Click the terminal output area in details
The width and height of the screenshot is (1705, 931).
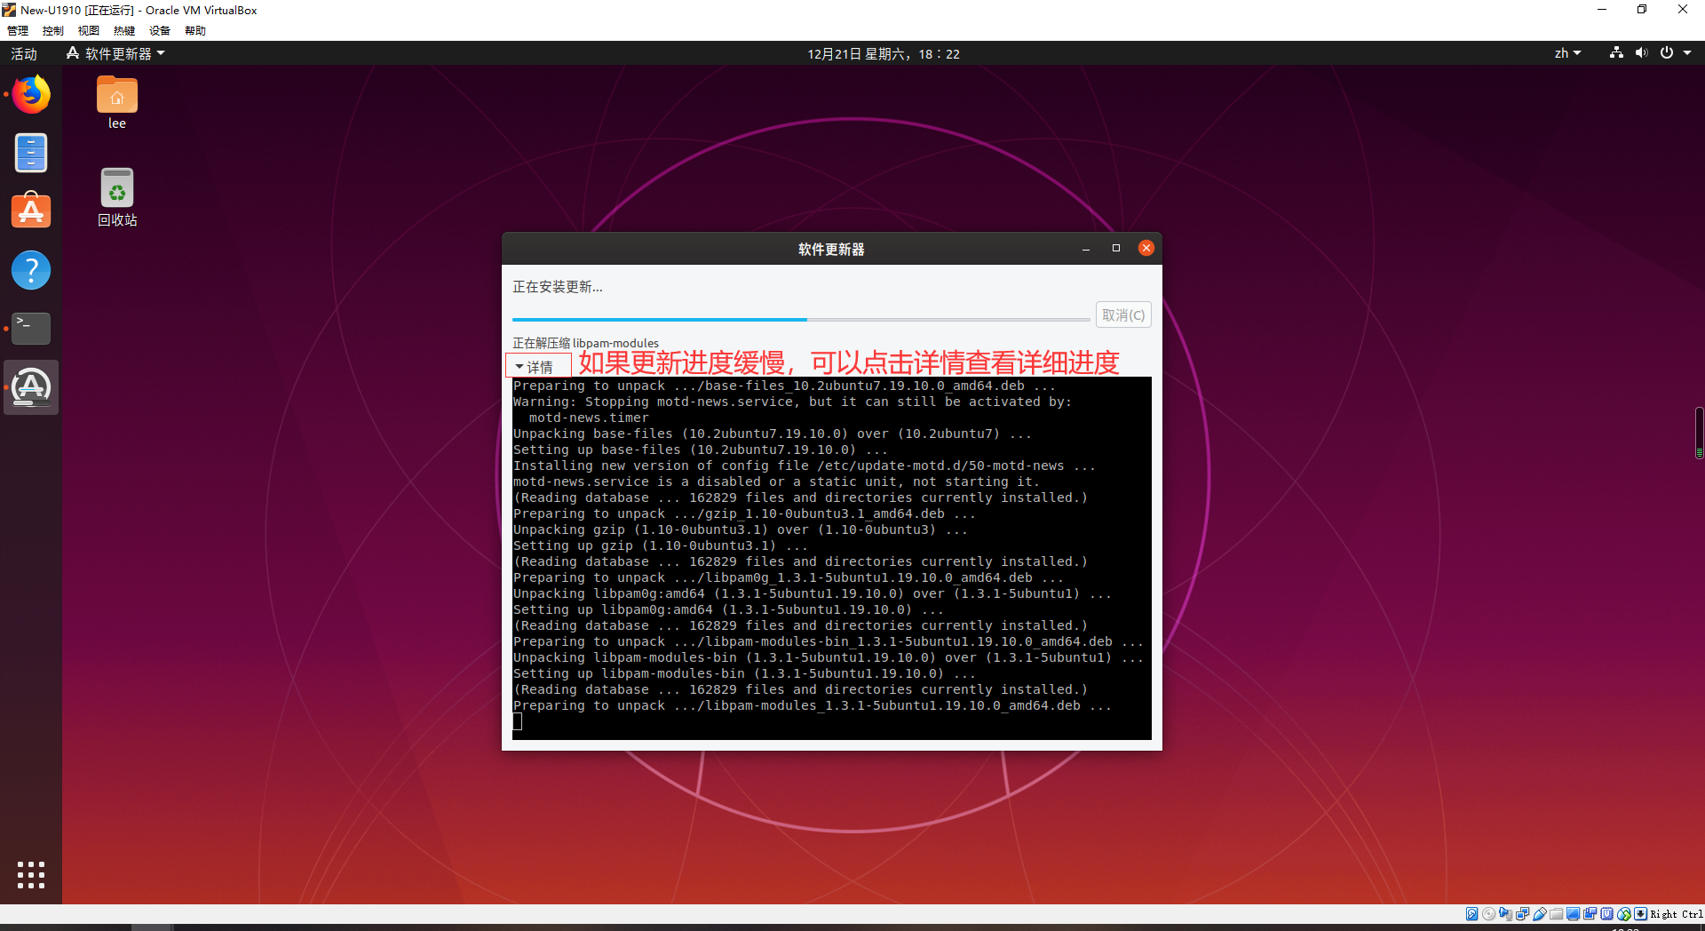click(x=832, y=558)
